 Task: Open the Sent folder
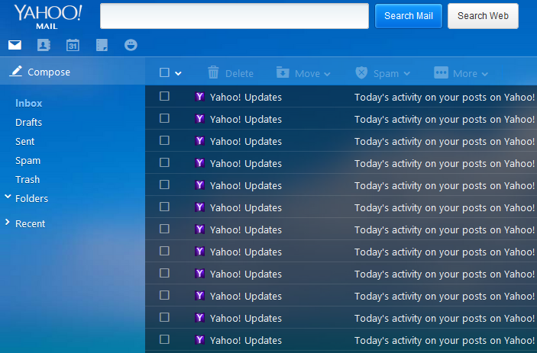24,142
